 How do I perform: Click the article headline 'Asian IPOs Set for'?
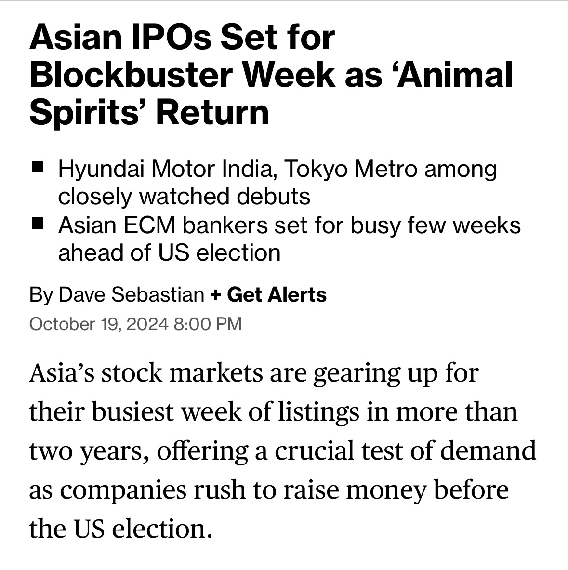click(182, 37)
